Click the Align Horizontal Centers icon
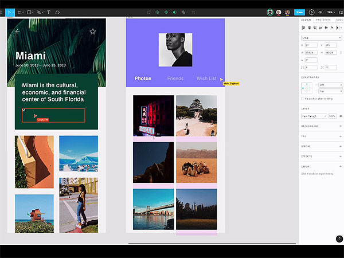The width and height of the screenshot is (344, 258). 310,28
